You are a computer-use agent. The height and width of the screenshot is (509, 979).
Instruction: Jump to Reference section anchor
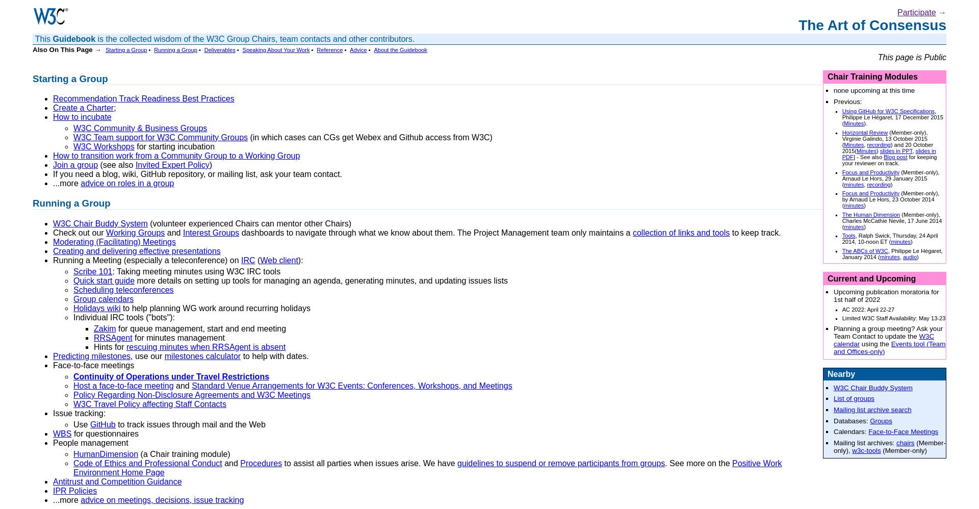click(x=329, y=50)
